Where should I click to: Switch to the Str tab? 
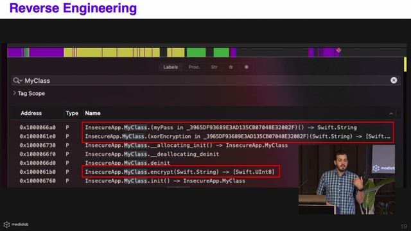214,67
